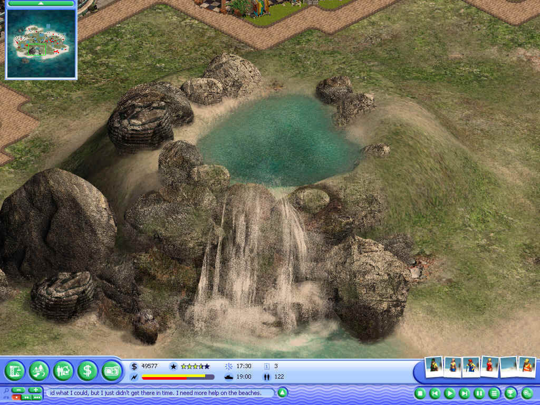The image size is (540, 405).
Task: Open the gears options button
Action: tap(527, 393)
